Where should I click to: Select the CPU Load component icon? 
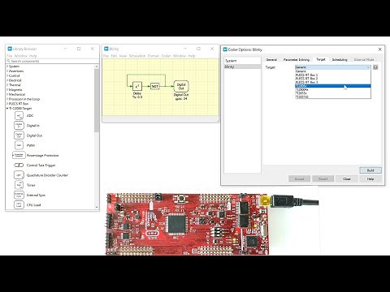tap(19, 204)
